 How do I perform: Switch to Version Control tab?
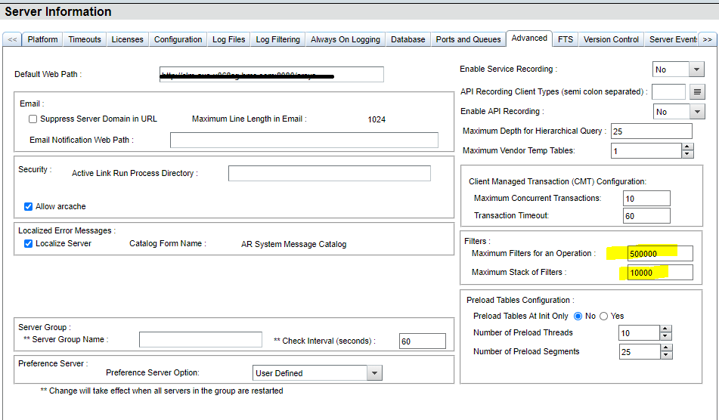(611, 39)
